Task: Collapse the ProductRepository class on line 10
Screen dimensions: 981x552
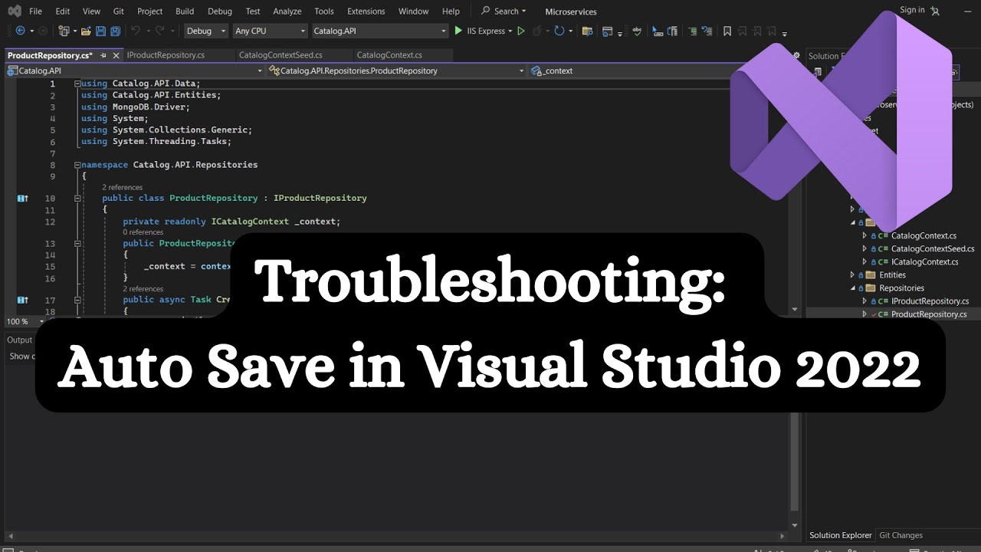Action: pos(77,198)
